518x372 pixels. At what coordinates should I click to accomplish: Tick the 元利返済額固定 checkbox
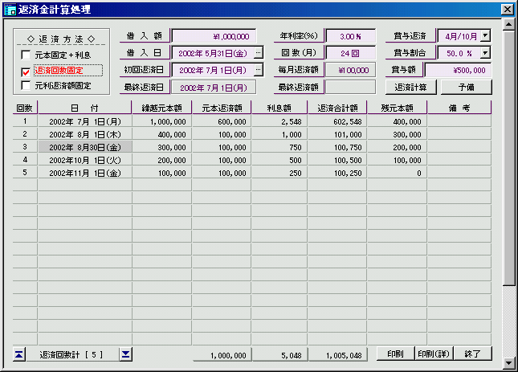(26, 86)
